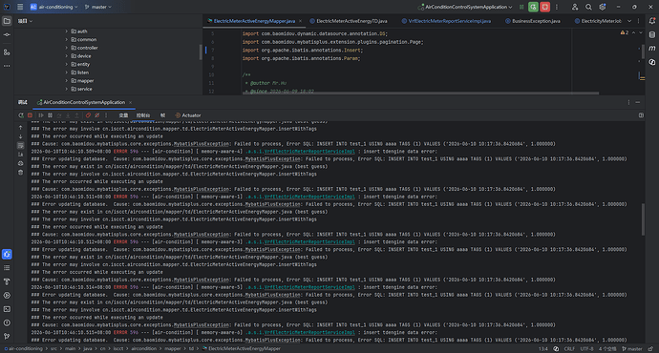The height and width of the screenshot is (353, 659).
Task: Open the Project view options dropdown
Action: coord(25,21)
